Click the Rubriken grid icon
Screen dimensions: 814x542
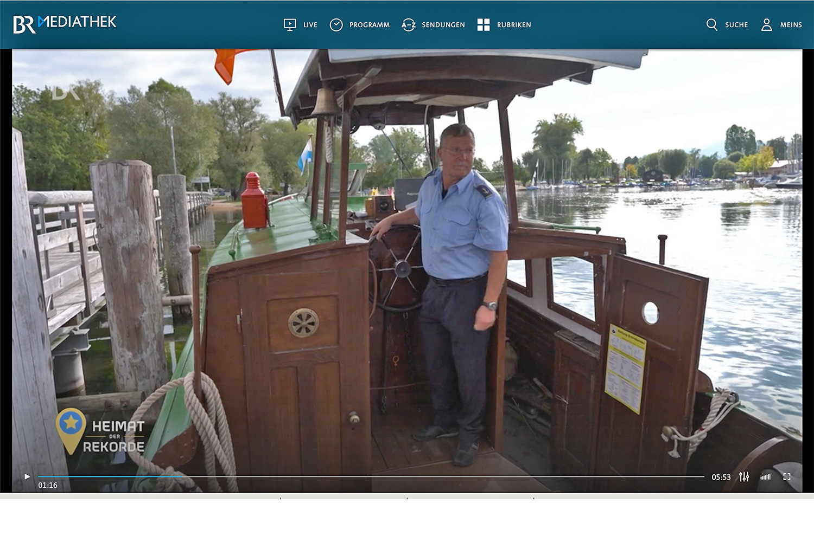click(484, 24)
